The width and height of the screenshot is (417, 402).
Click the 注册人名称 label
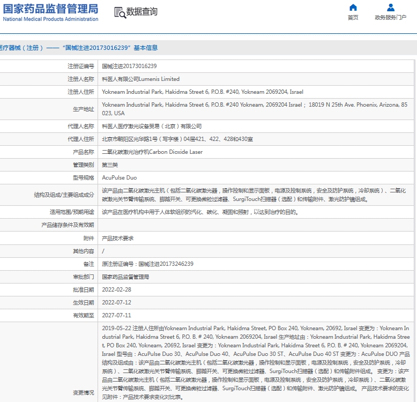(x=81, y=79)
